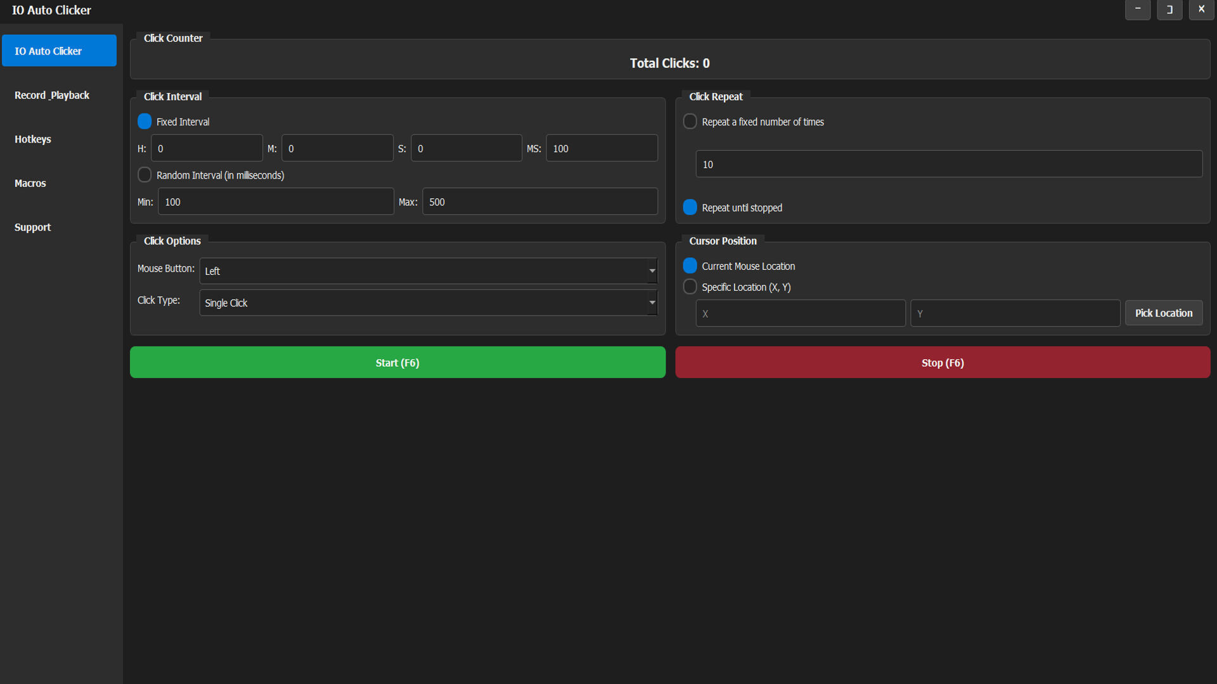The image size is (1217, 684).
Task: Select the IO Auto Clicker tab
Action: 59,51
